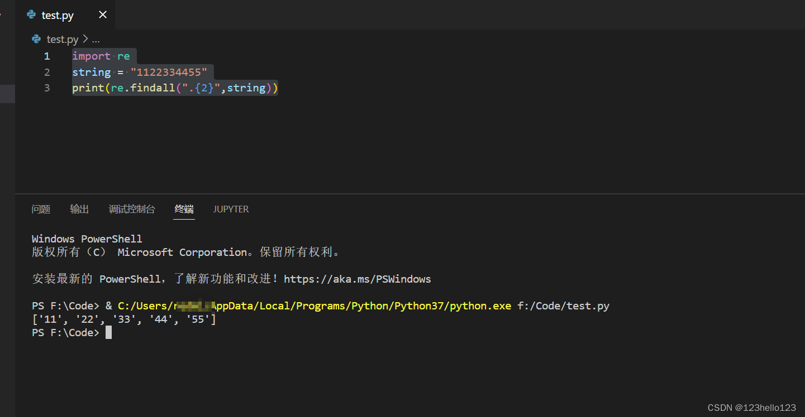Open the https://aka.ms/PSWindows link

pyautogui.click(x=358, y=279)
